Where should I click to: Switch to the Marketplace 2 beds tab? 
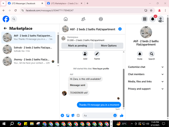(x=65, y=3)
